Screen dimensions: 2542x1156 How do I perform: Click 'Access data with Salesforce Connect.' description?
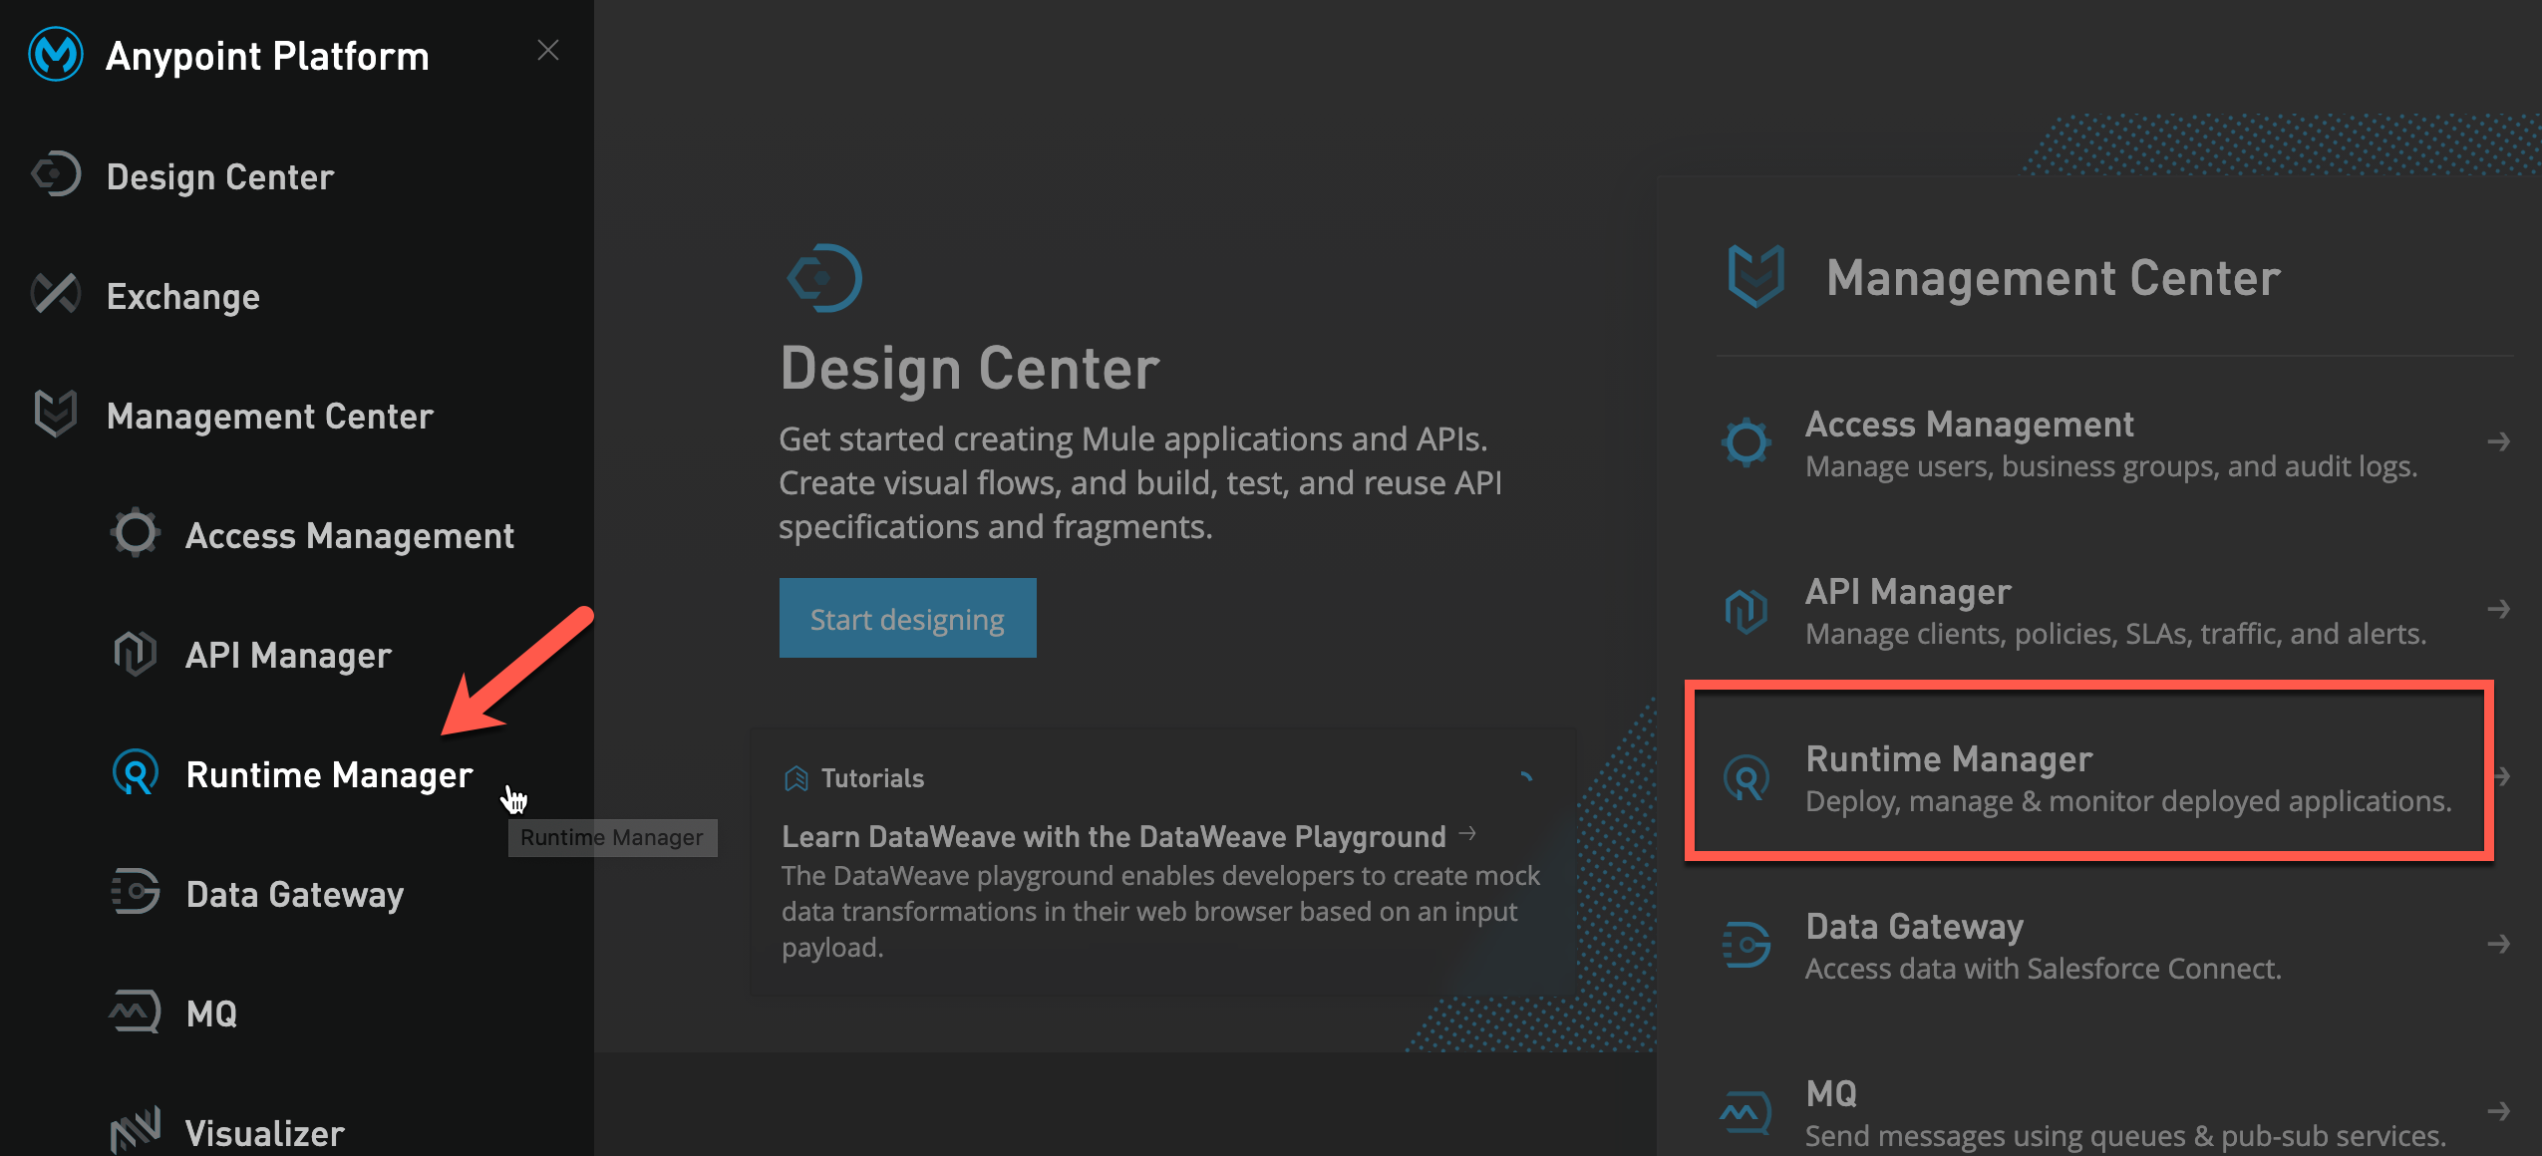pyautogui.click(x=2044, y=969)
